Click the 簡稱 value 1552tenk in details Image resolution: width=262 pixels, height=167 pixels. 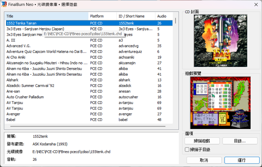pos(40,136)
